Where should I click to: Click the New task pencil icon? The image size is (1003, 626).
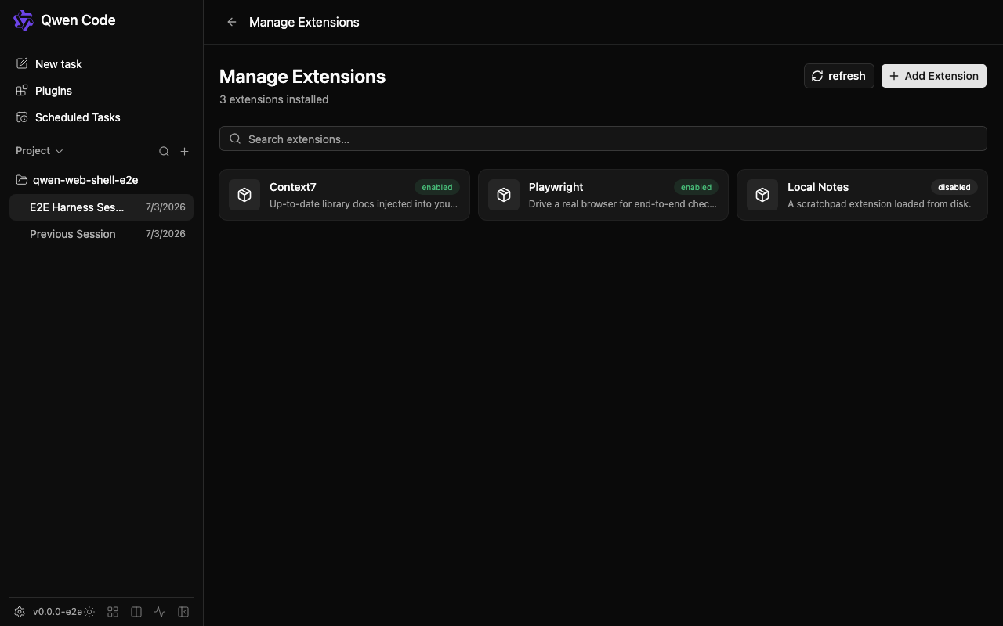(x=22, y=63)
